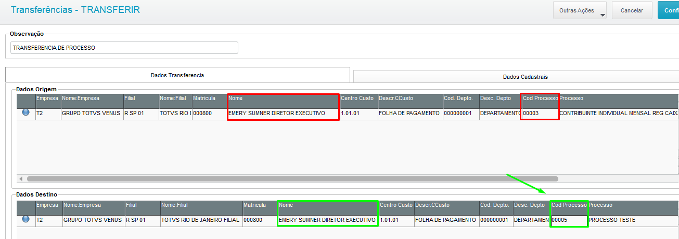Image resolution: width=679 pixels, height=239 pixels.
Task: Select EMERY SUMNER name cell in Dados Origem
Action: 283,113
